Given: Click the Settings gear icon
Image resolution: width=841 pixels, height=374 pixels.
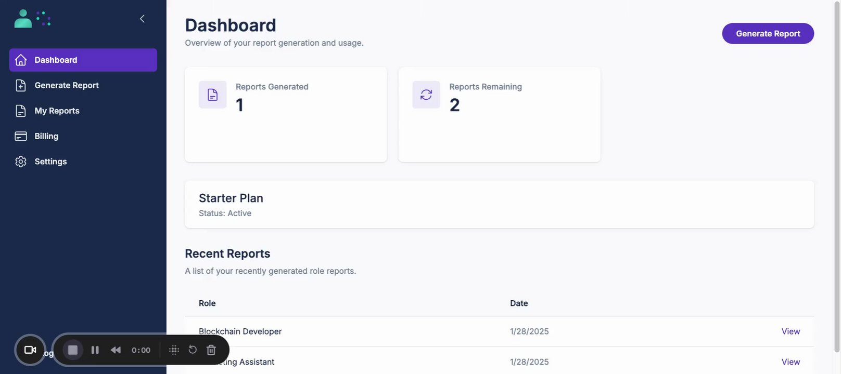Looking at the screenshot, I should tap(21, 162).
